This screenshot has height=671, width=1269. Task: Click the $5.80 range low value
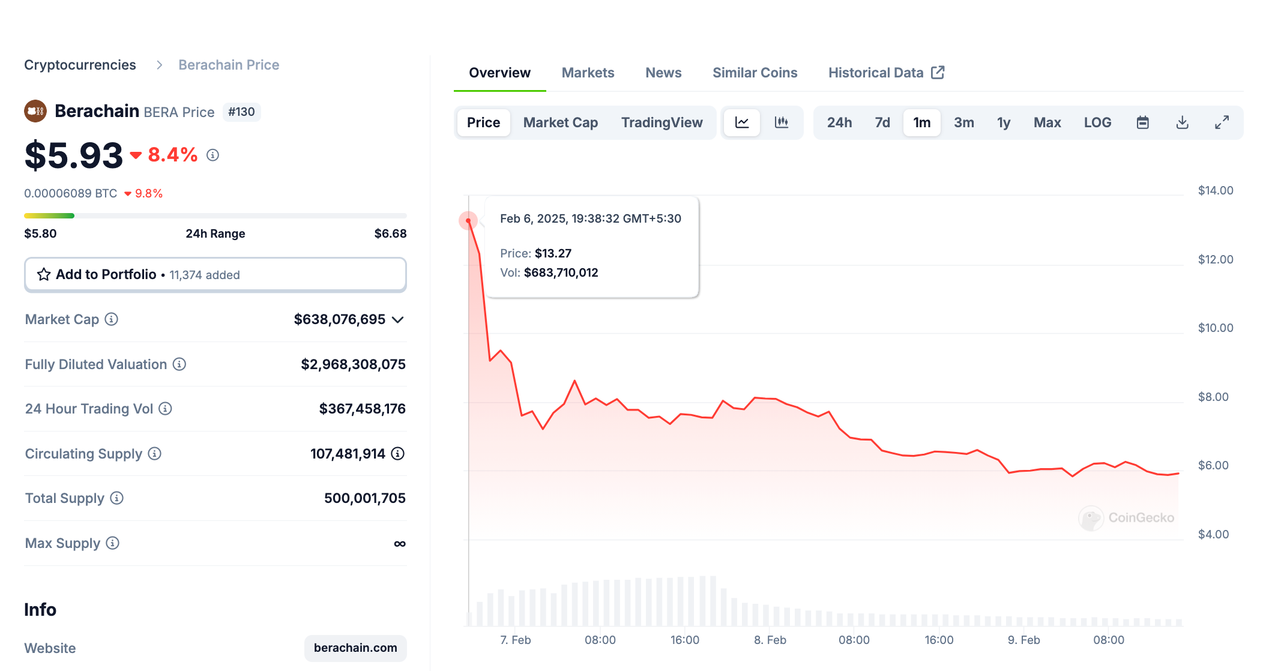40,233
